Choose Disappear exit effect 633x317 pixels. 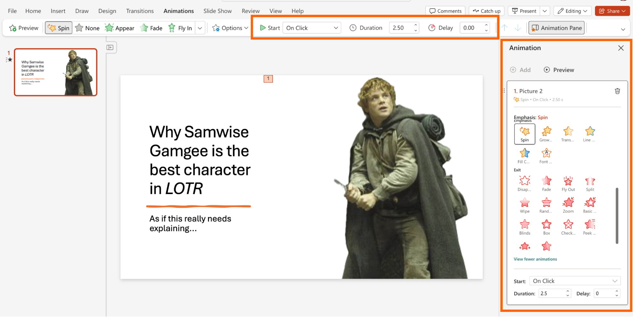pyautogui.click(x=524, y=184)
